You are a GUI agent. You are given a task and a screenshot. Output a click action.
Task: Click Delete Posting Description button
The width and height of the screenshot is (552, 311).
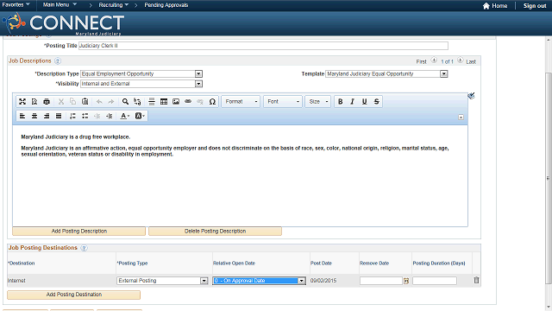(215, 231)
